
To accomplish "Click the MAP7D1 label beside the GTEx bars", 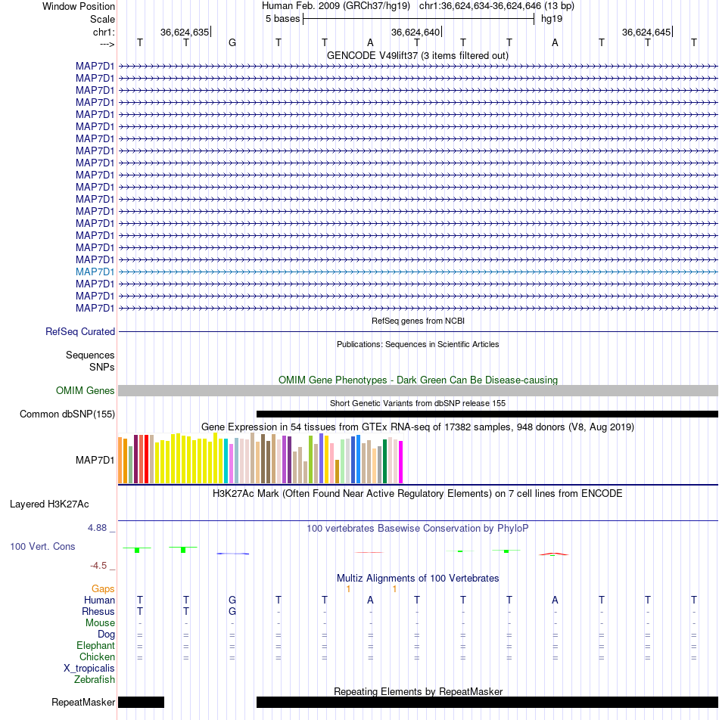I will tap(95, 460).
